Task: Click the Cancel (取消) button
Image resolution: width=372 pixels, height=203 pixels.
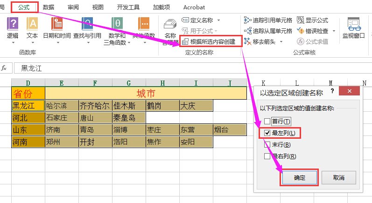Action: (338, 177)
